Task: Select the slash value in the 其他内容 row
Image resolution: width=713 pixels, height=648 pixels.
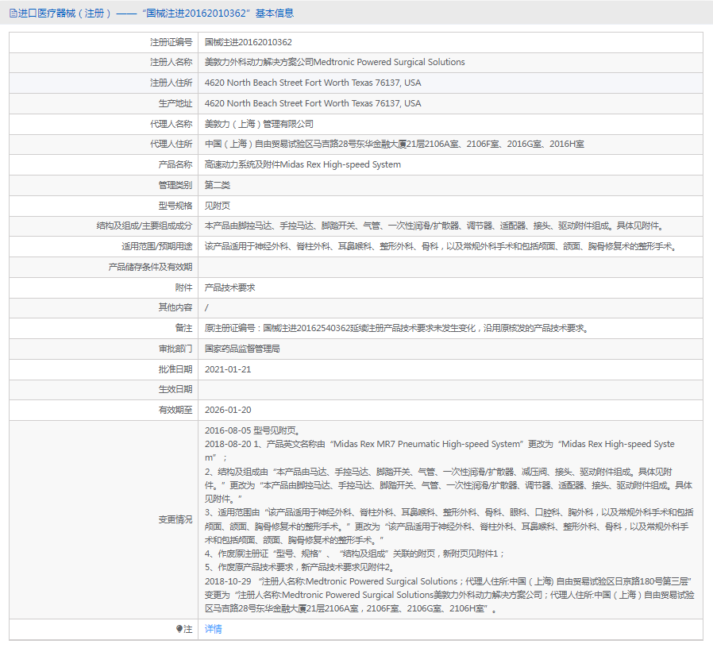Action: point(207,308)
